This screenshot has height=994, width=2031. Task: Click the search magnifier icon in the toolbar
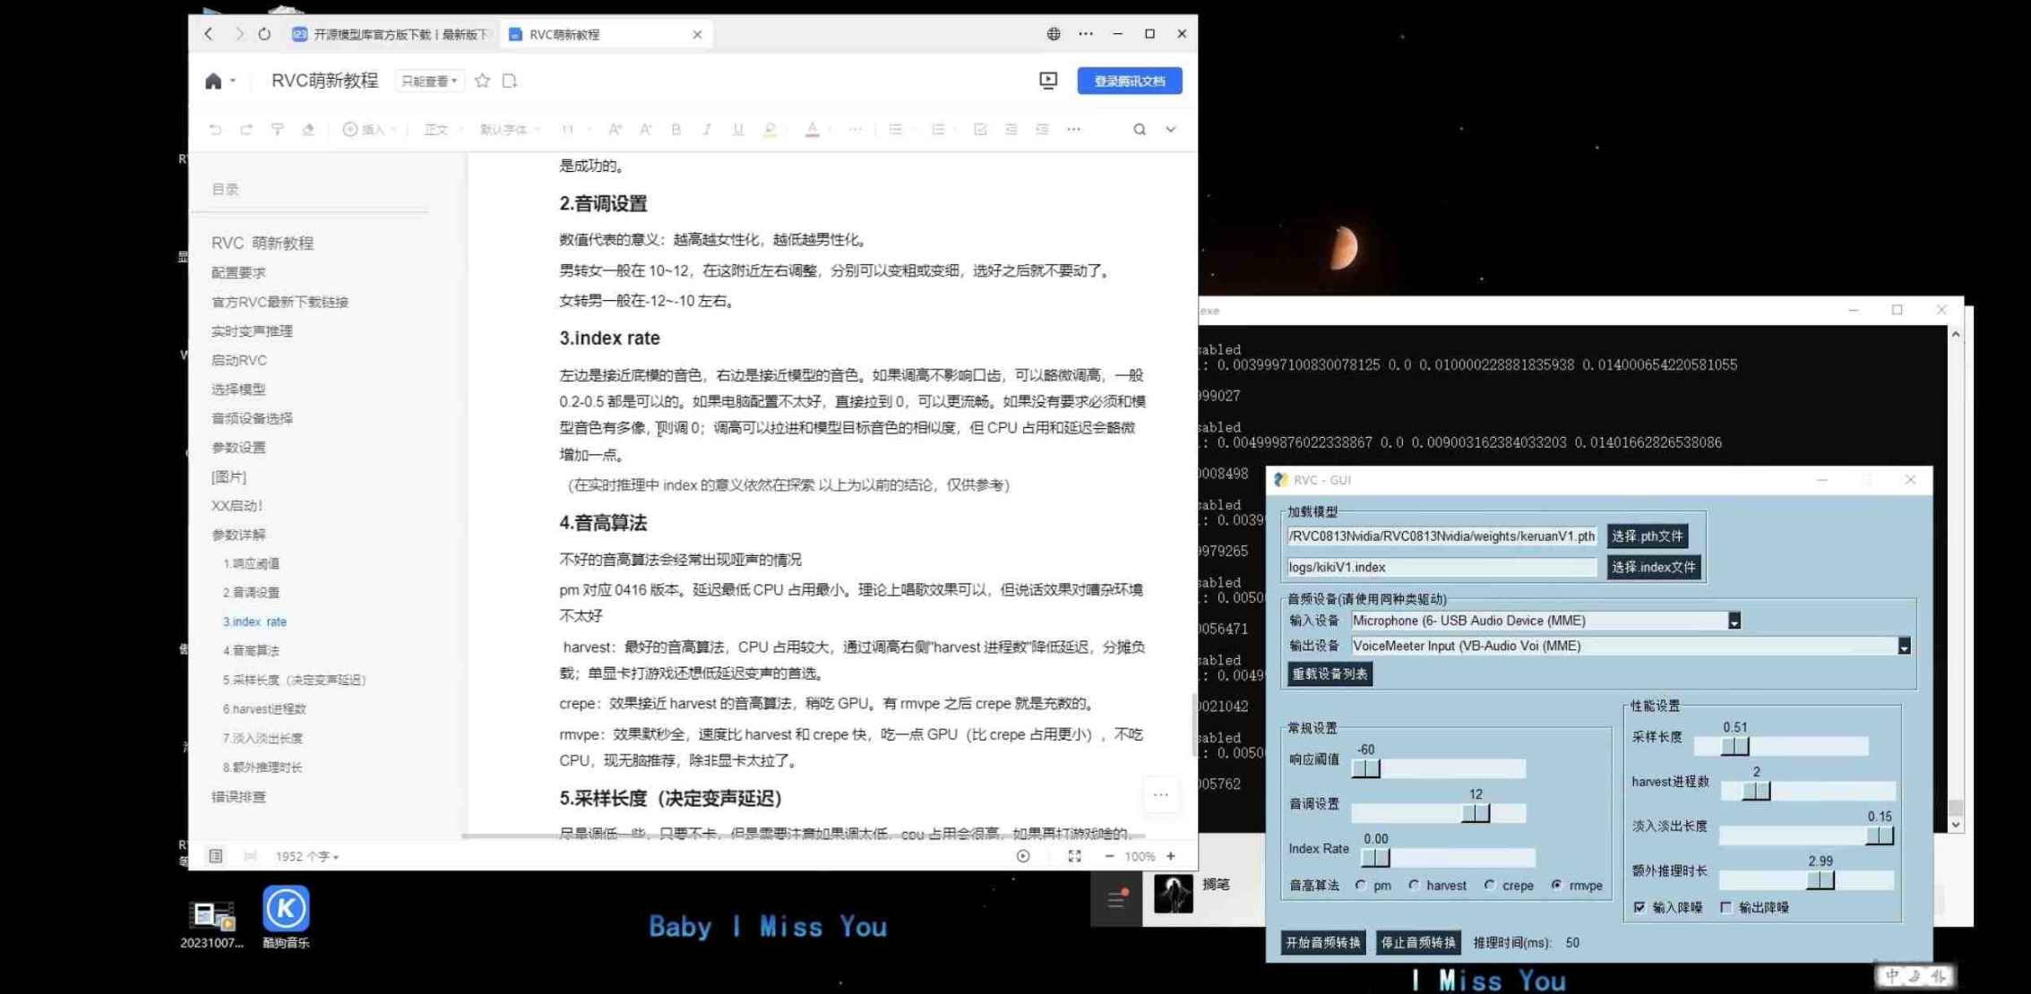pyautogui.click(x=1140, y=129)
